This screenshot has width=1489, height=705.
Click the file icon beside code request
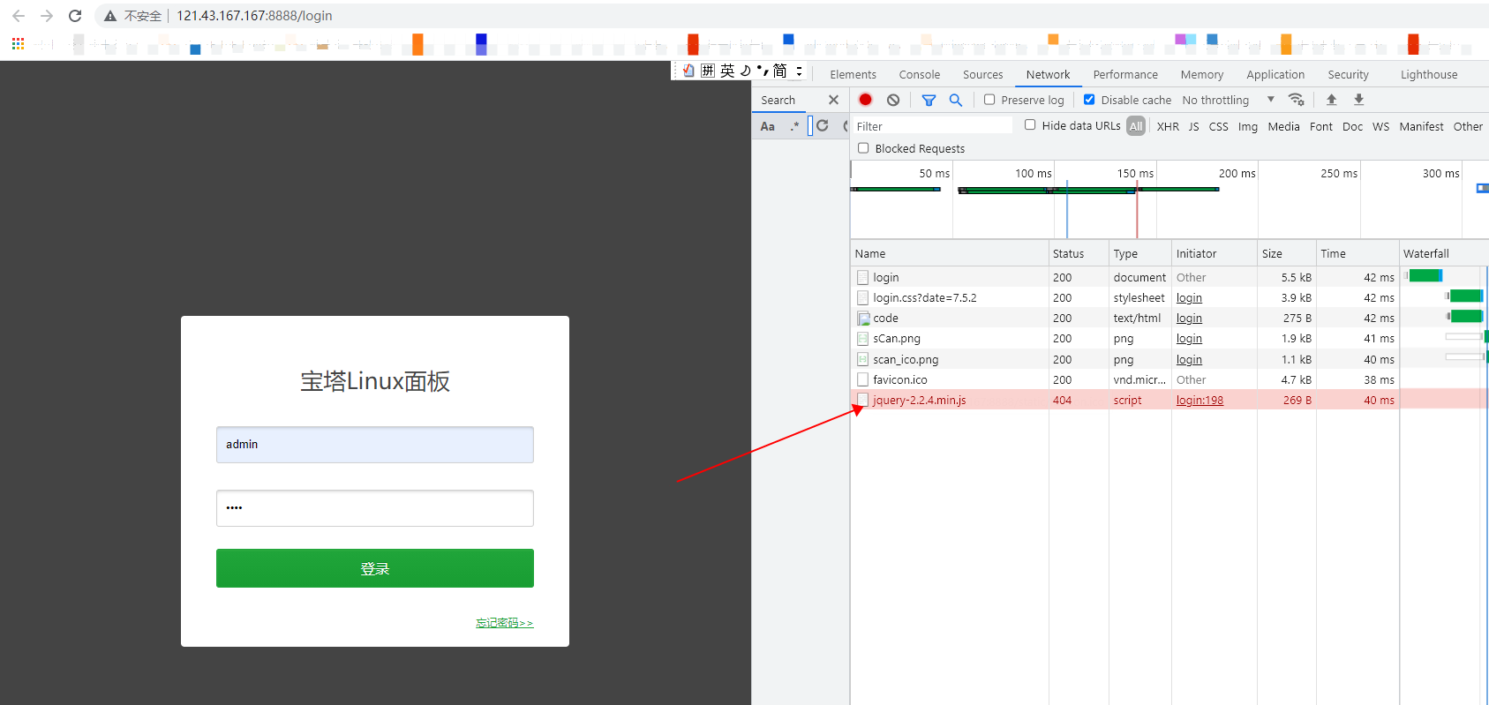(x=863, y=319)
